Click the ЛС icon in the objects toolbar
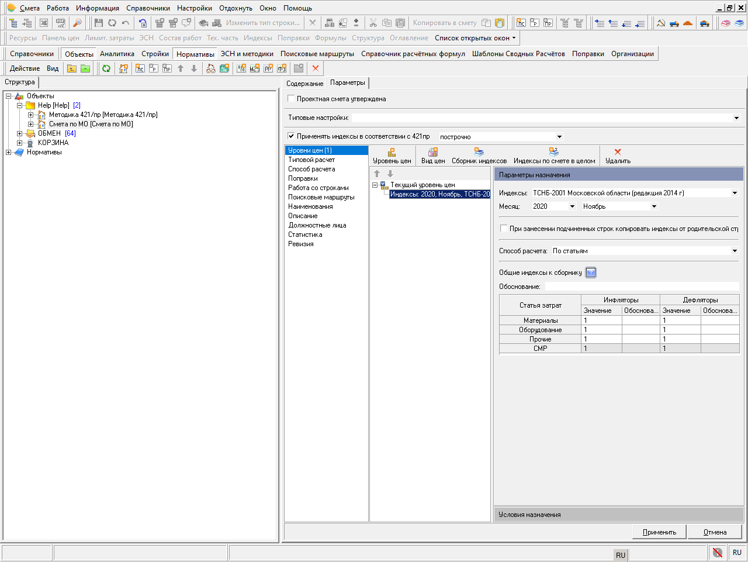 coord(140,68)
